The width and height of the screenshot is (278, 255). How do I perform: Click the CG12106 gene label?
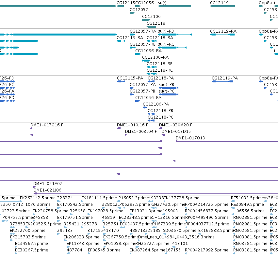tap(151, 16)
